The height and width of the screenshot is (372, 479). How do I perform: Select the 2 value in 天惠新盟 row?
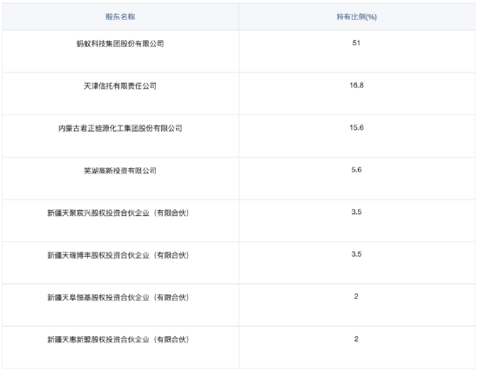[356, 339]
